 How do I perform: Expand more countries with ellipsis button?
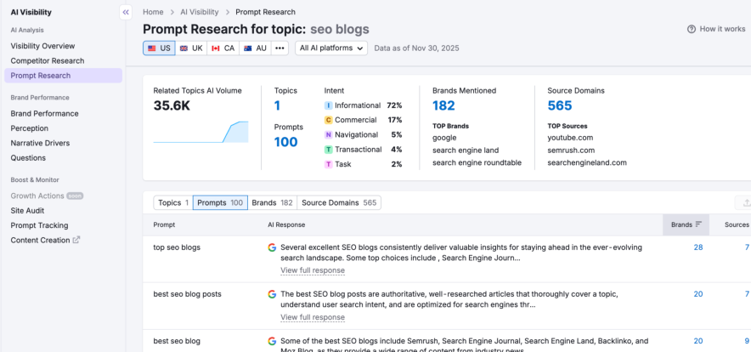[280, 48]
